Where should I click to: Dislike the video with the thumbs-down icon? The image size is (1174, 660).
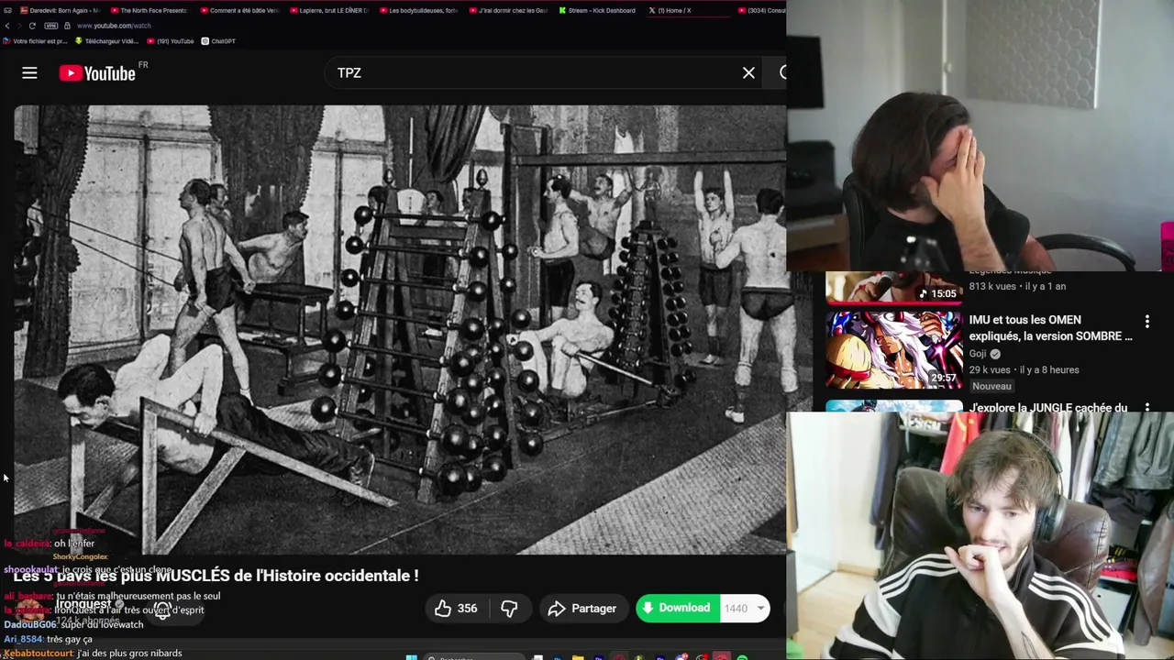click(x=509, y=609)
